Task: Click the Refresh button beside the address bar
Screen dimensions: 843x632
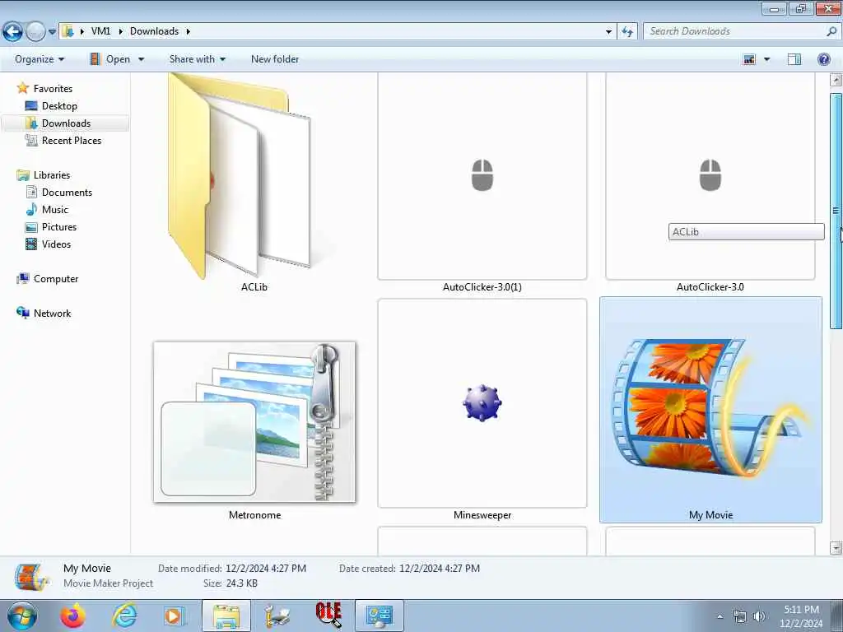Action: click(x=627, y=32)
